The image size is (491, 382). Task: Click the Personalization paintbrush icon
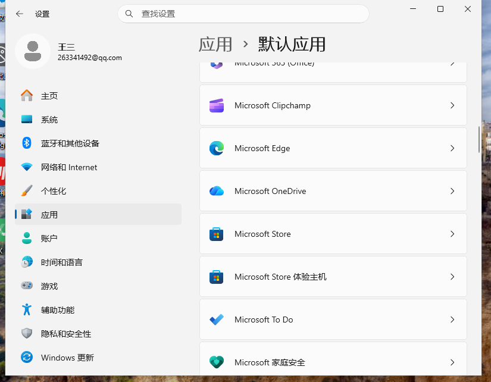pos(27,190)
